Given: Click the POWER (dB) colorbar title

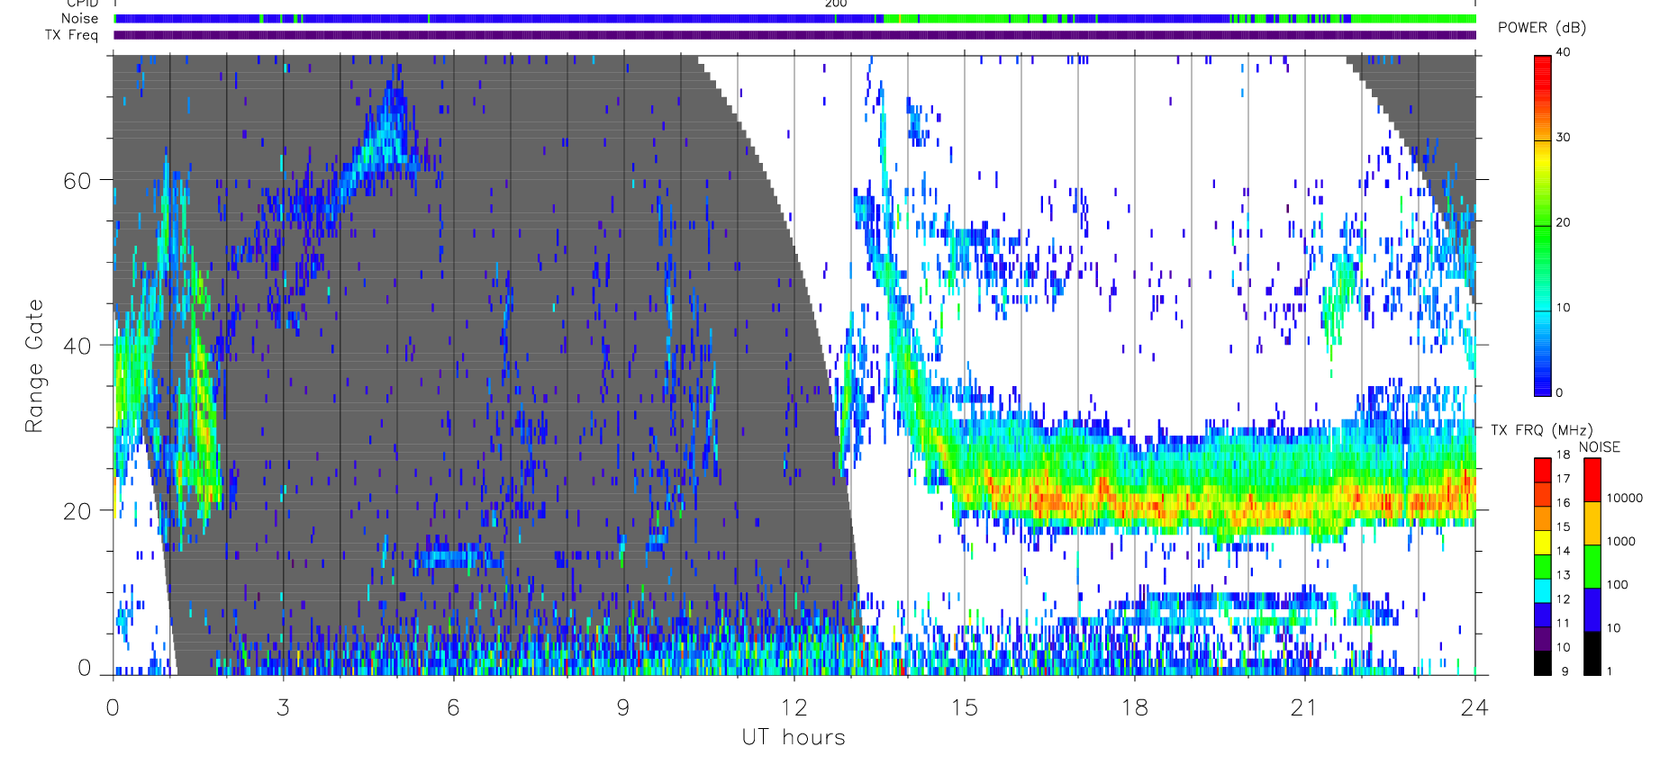Looking at the screenshot, I should pos(1541,27).
